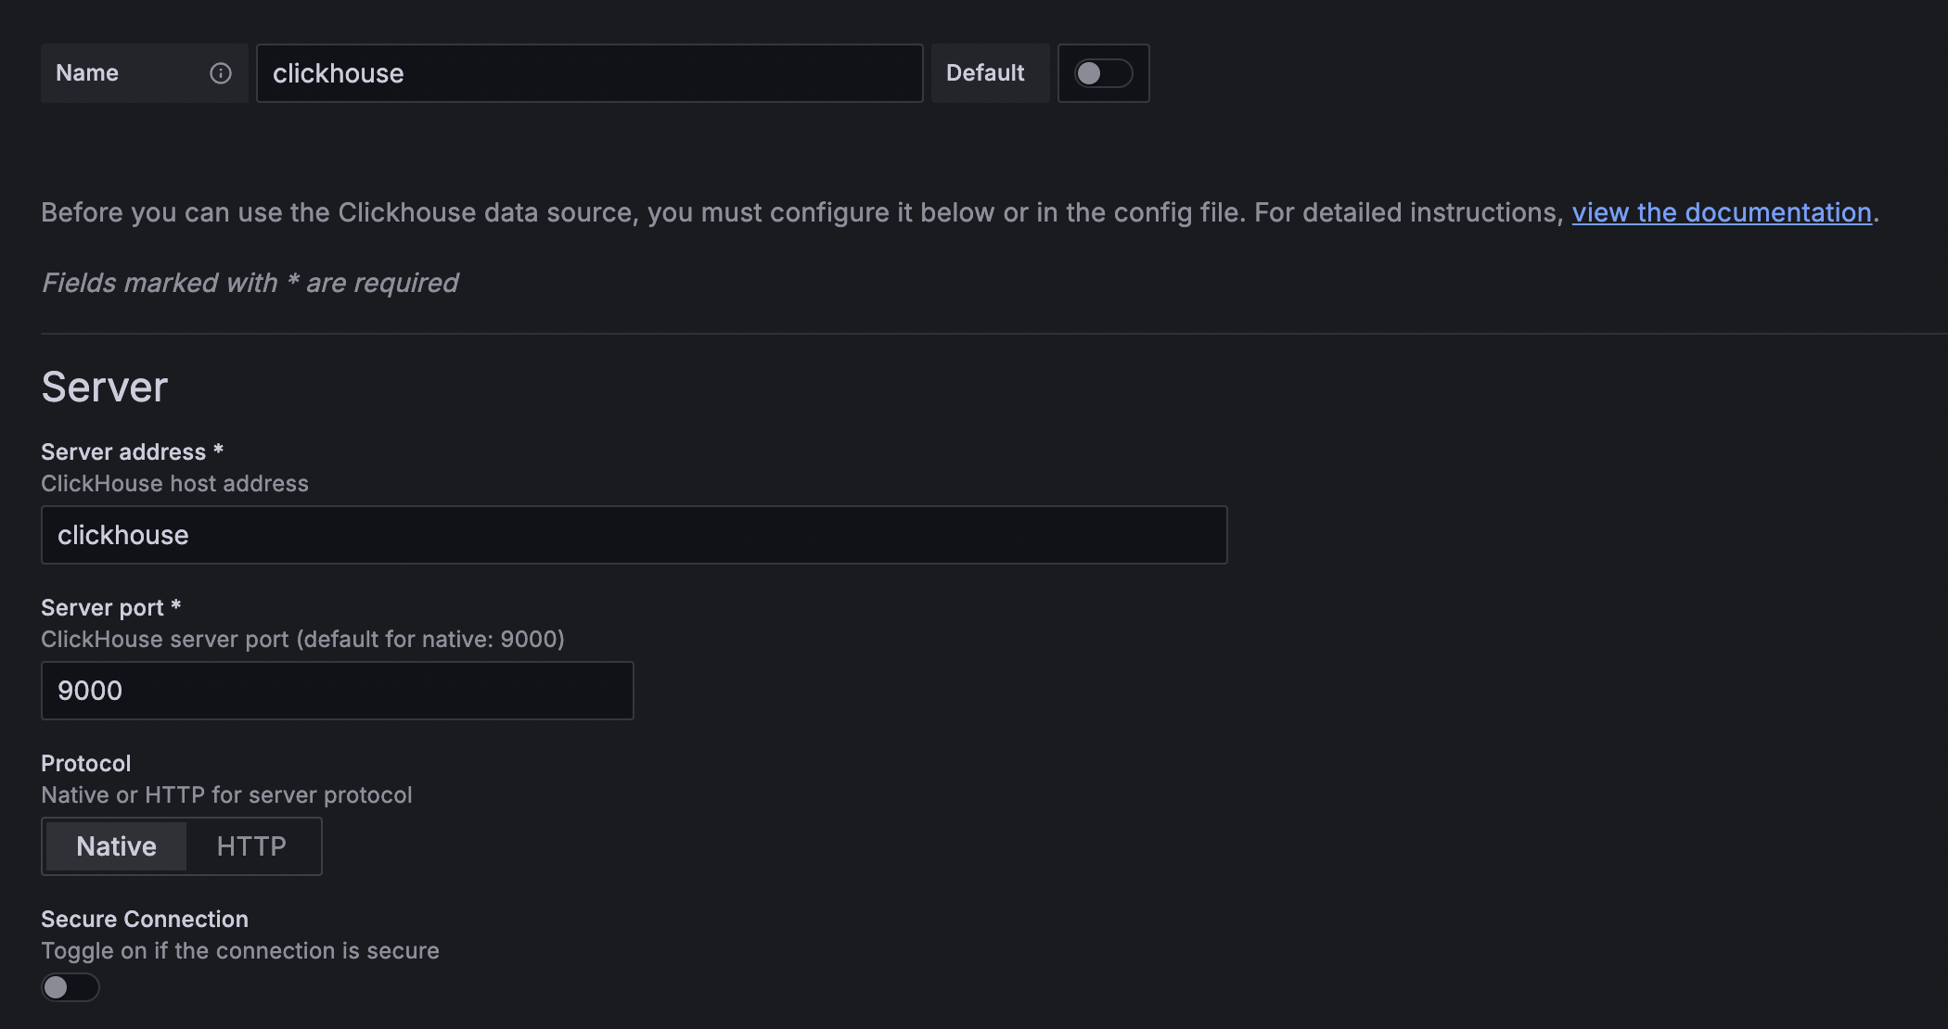Image resolution: width=1948 pixels, height=1029 pixels.
Task: Turn on the Secure Connection switch
Action: (x=70, y=987)
